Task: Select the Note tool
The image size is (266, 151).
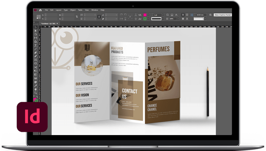Action: (x=35, y=82)
